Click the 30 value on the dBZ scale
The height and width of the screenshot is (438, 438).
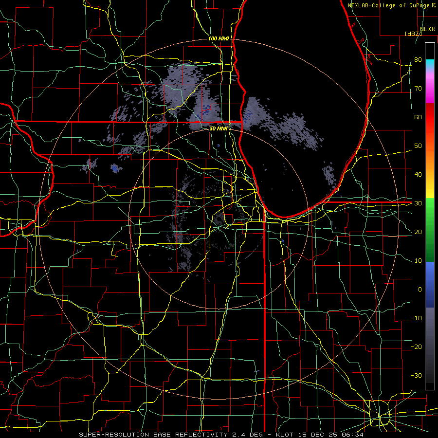pyautogui.click(x=418, y=203)
